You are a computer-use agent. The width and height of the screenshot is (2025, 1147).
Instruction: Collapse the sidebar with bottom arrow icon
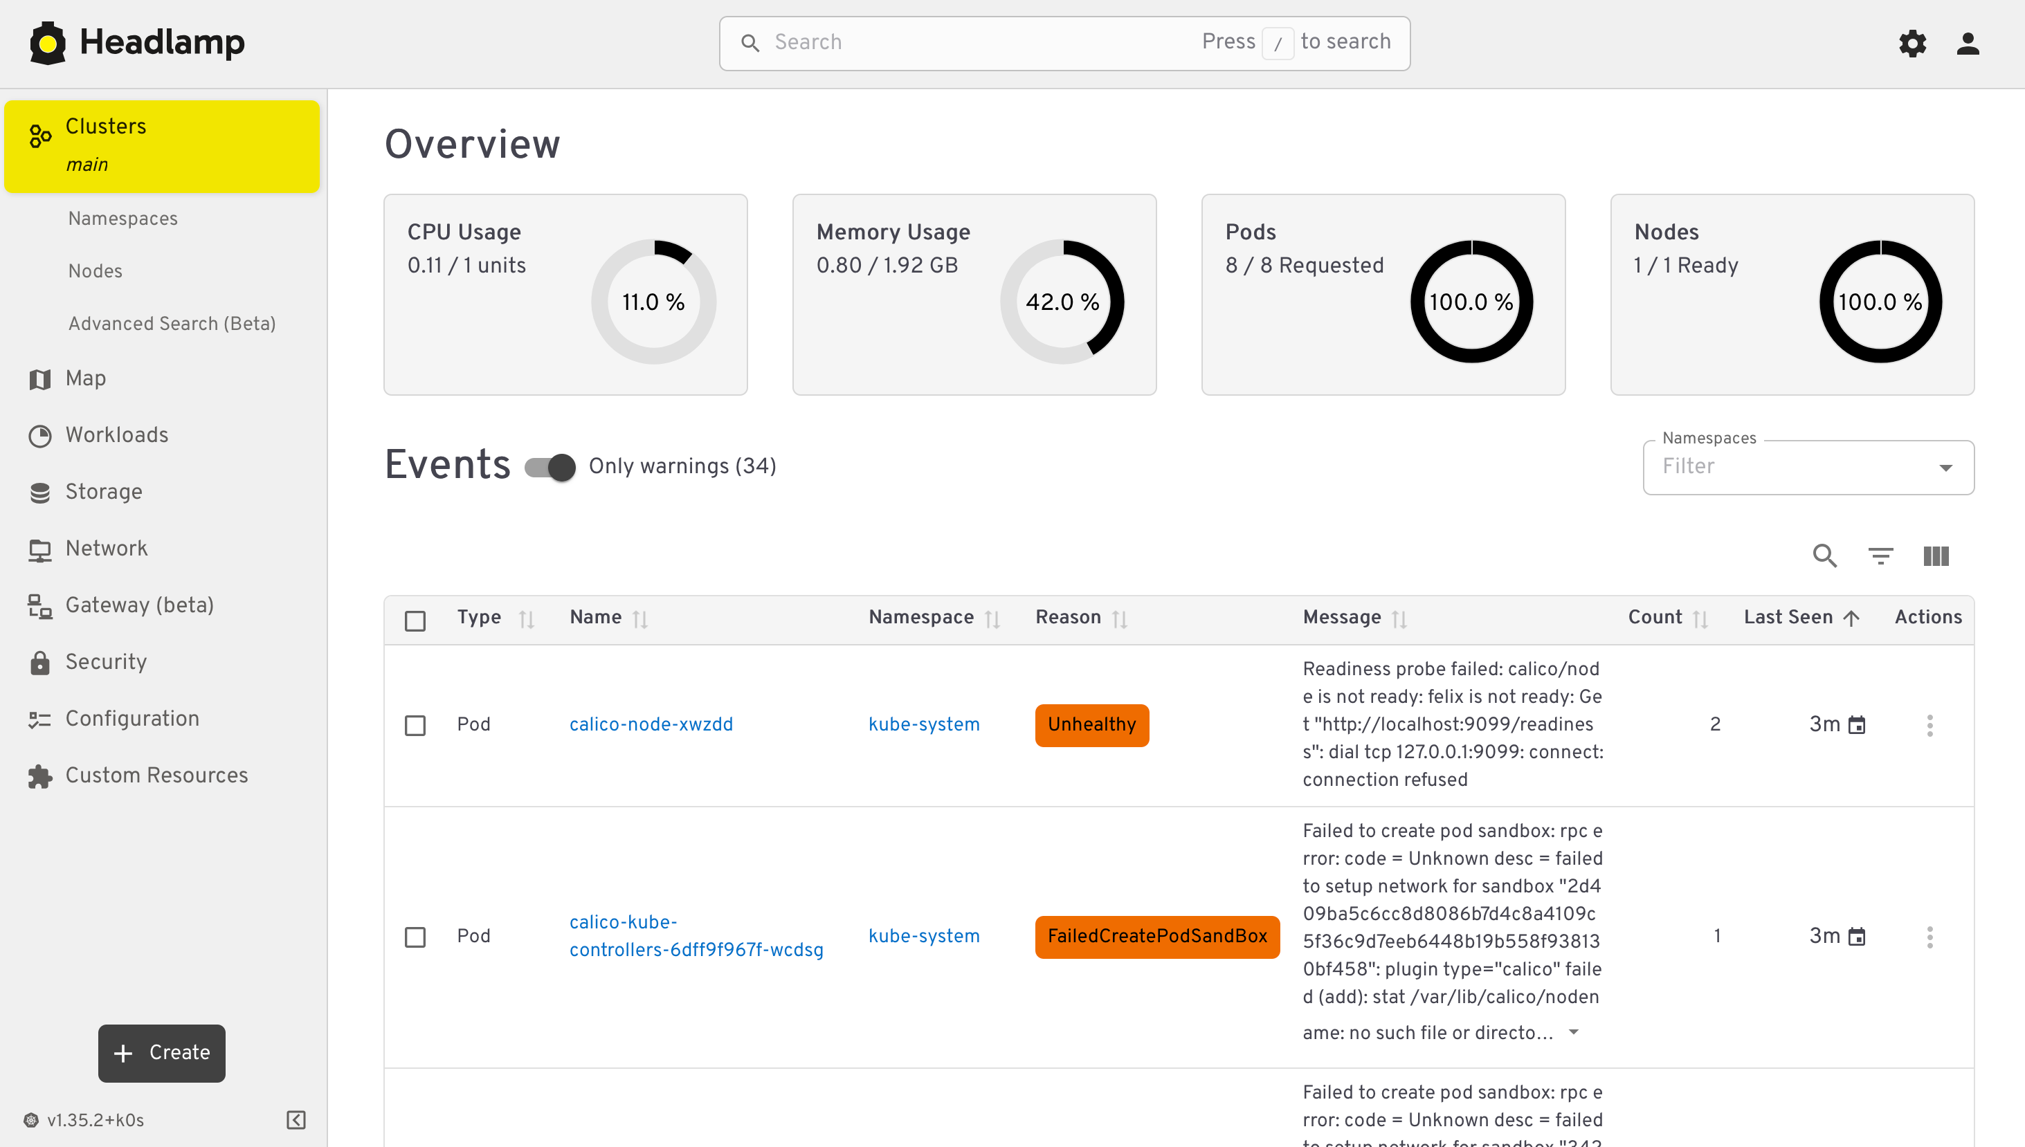coord(296,1119)
